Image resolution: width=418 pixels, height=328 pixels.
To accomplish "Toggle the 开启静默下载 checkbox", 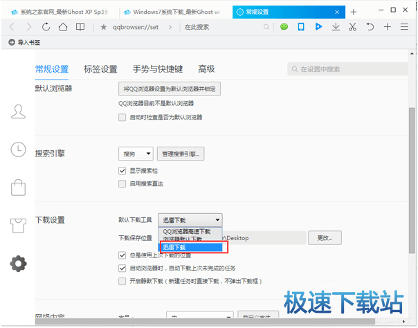I will pyautogui.click(x=122, y=281).
